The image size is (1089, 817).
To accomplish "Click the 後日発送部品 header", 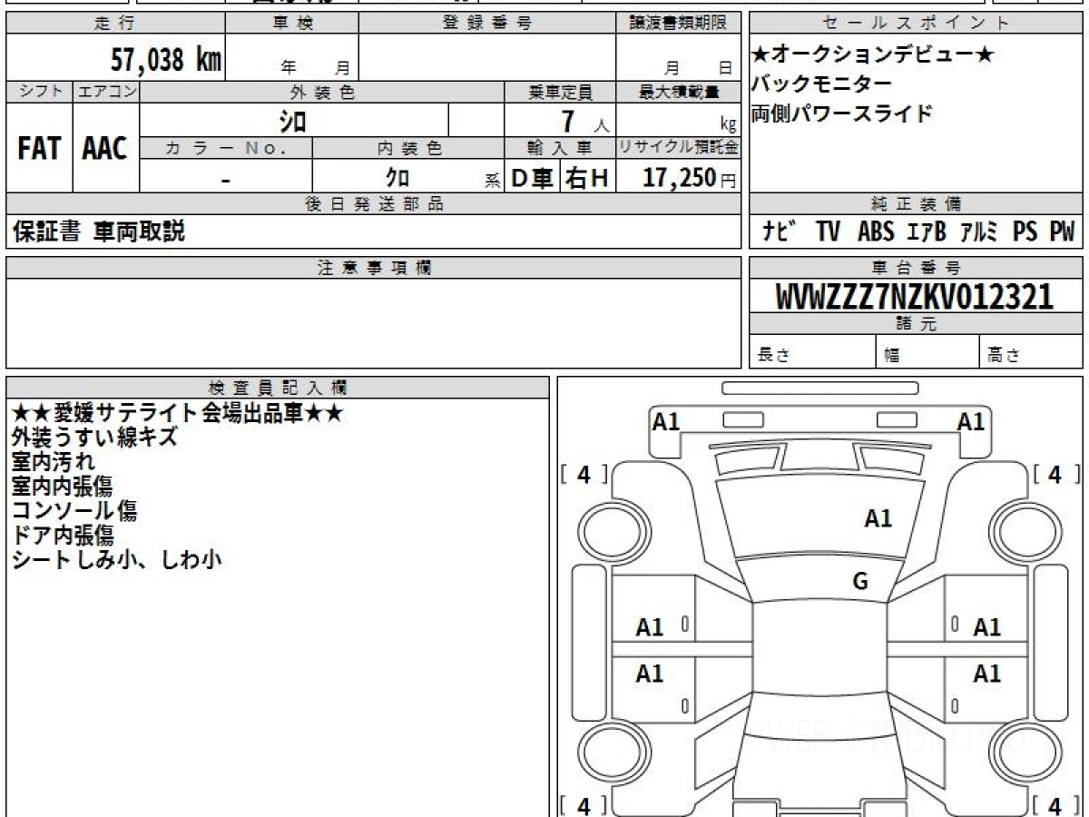I will coord(373,204).
